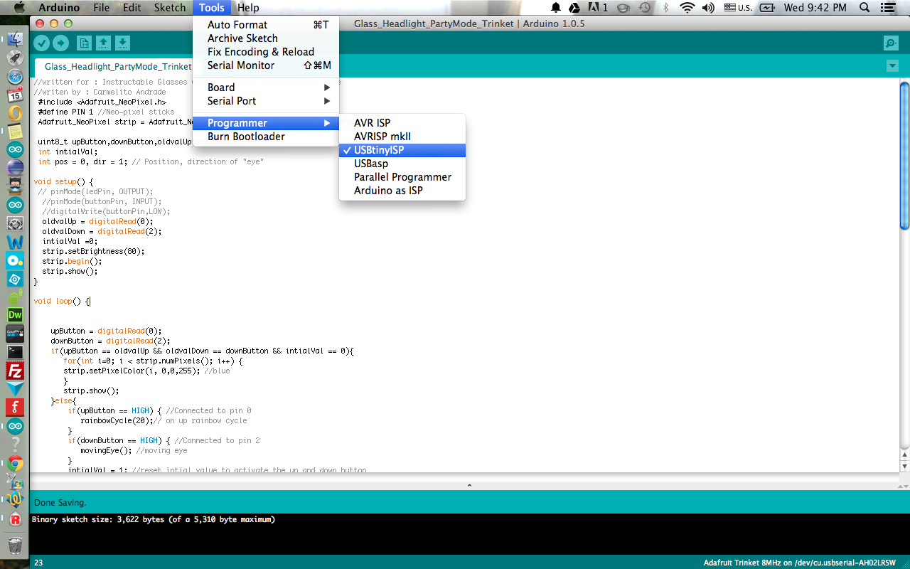The width and height of the screenshot is (910, 569).
Task: Open the U.S. input source menu
Action: (738, 8)
